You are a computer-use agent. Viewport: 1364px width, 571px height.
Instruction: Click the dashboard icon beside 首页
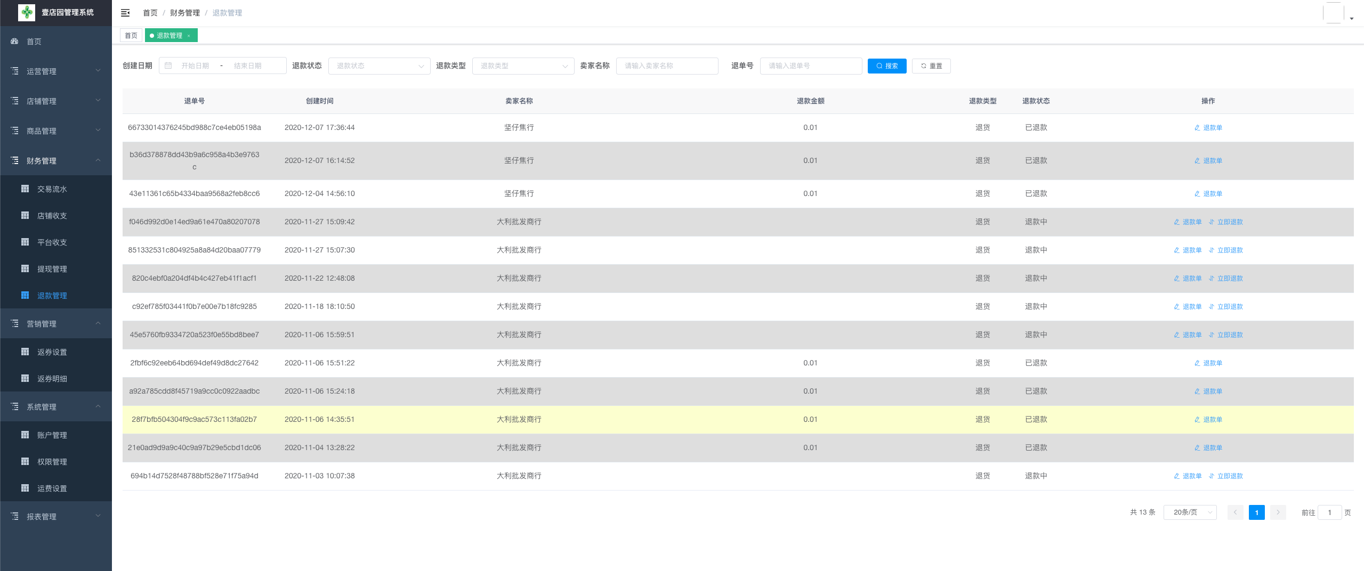15,41
